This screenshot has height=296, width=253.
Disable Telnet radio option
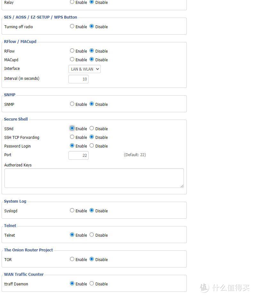click(x=92, y=235)
